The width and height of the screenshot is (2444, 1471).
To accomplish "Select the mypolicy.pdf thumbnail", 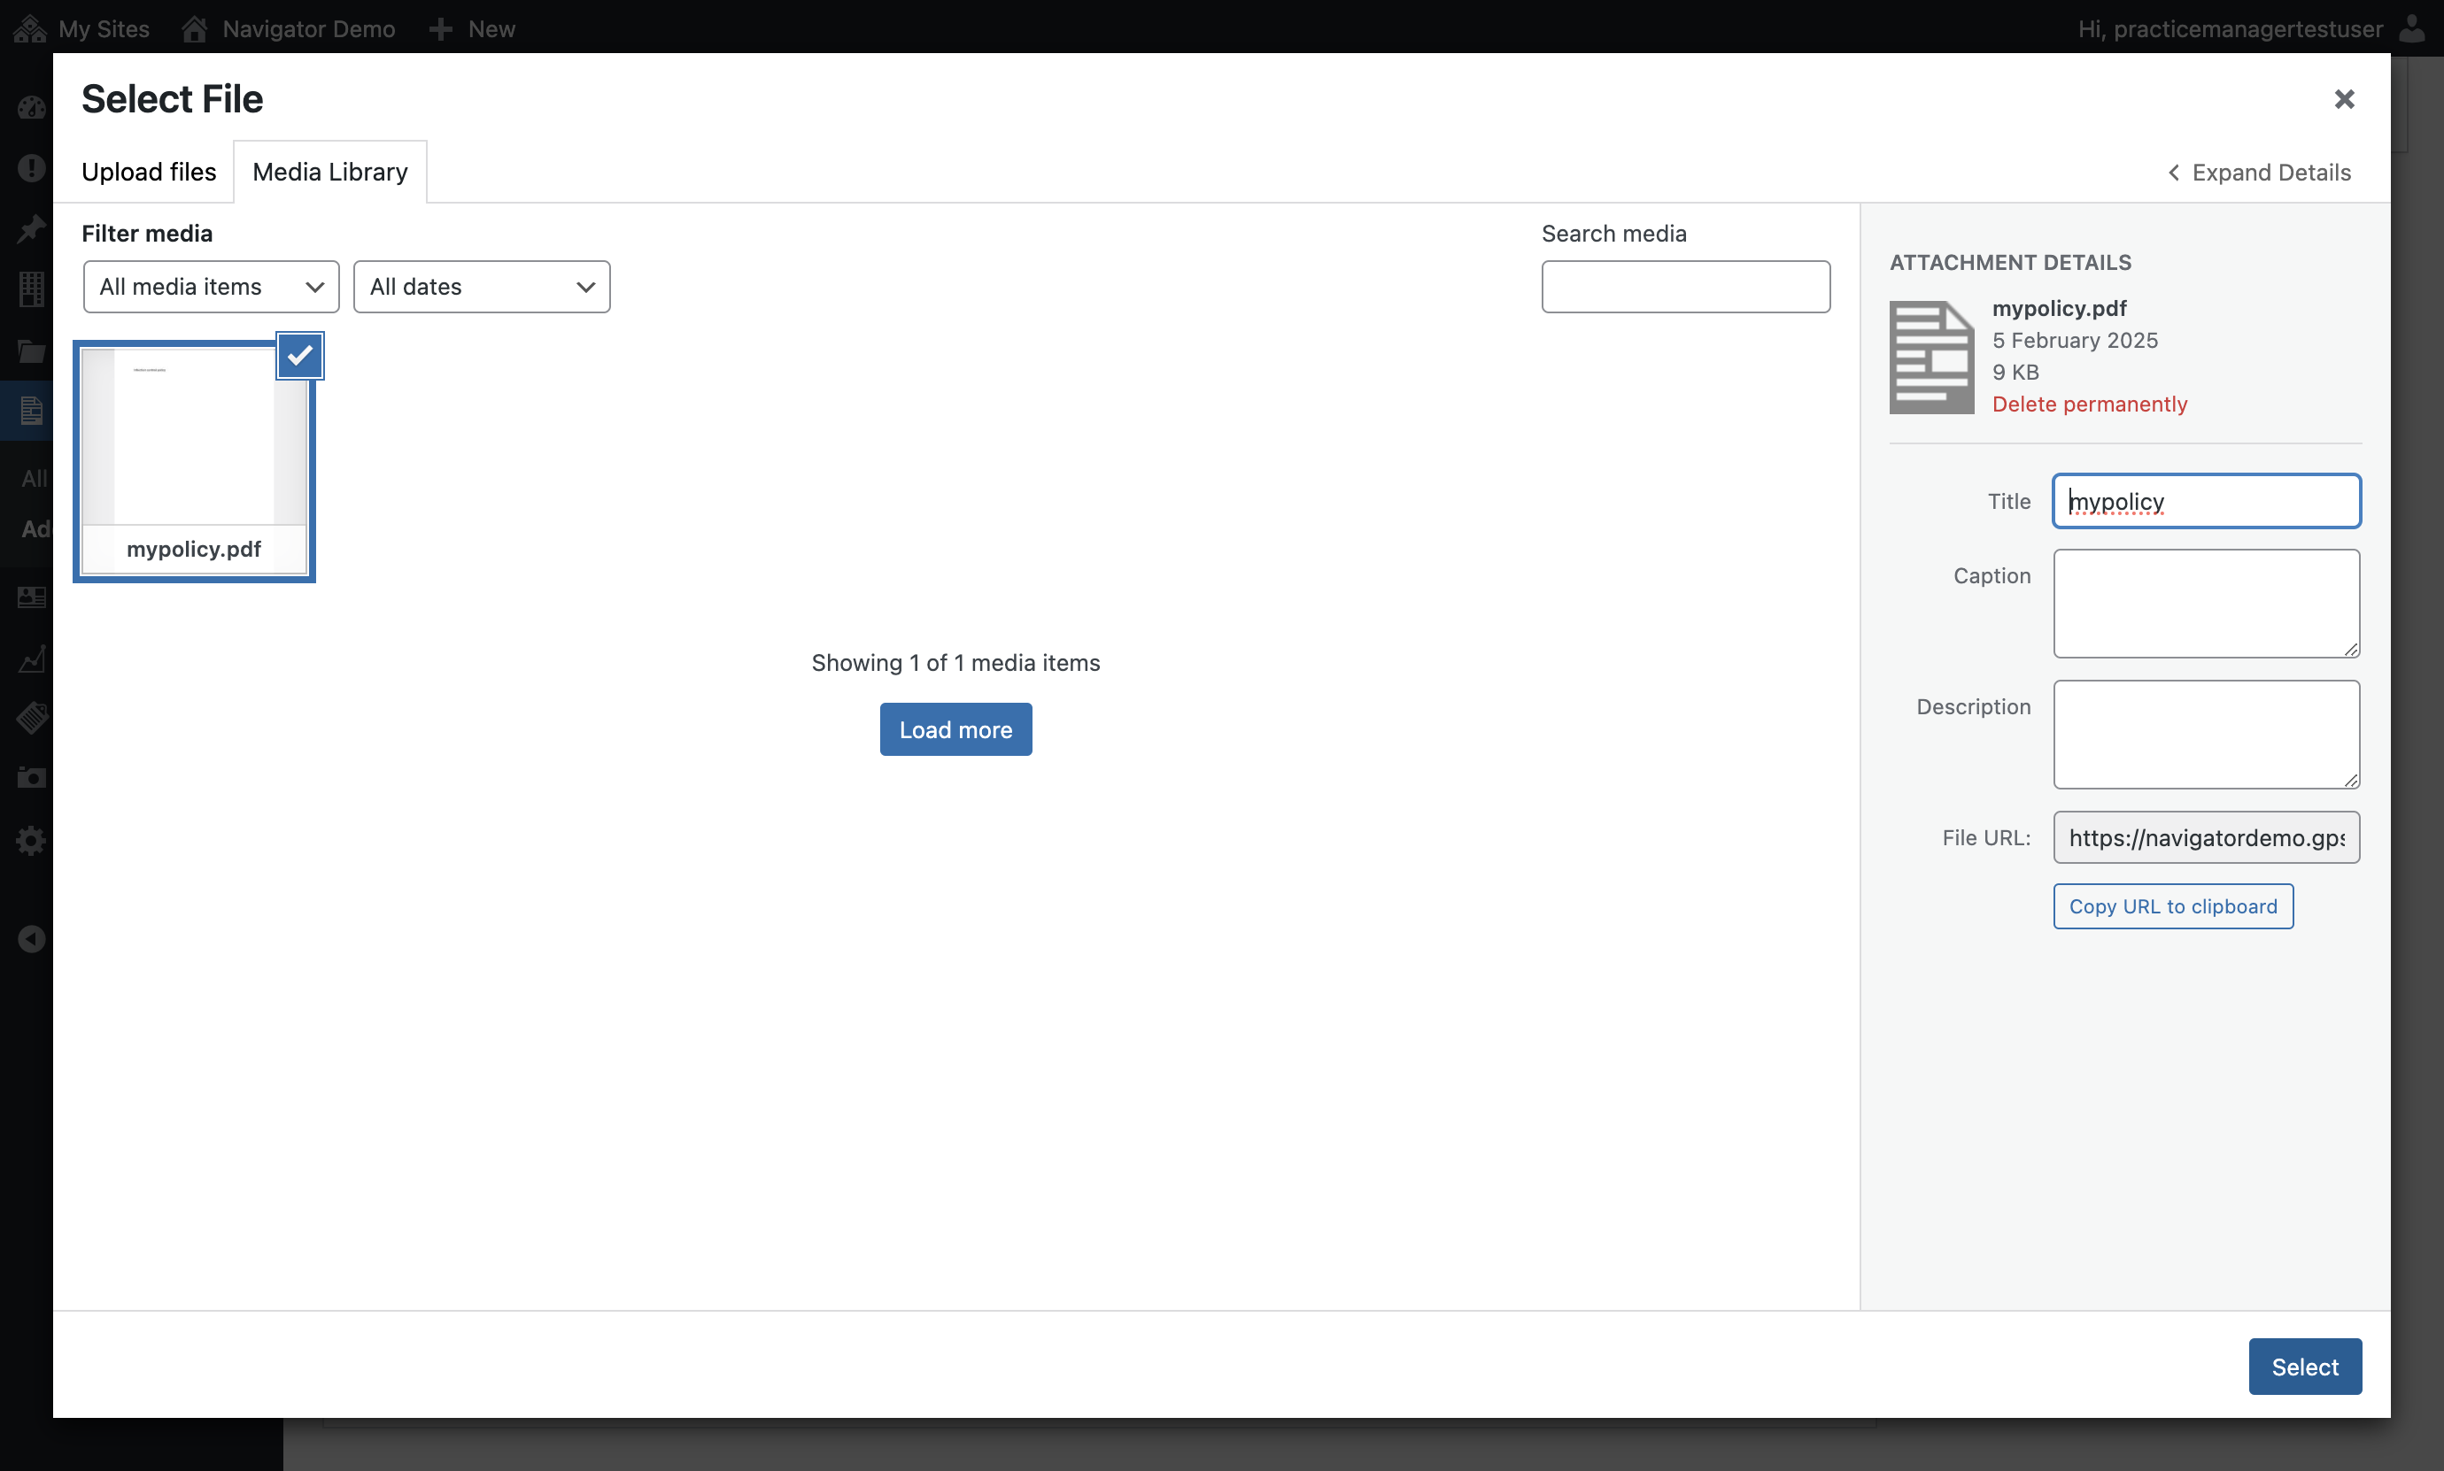I will [x=194, y=461].
